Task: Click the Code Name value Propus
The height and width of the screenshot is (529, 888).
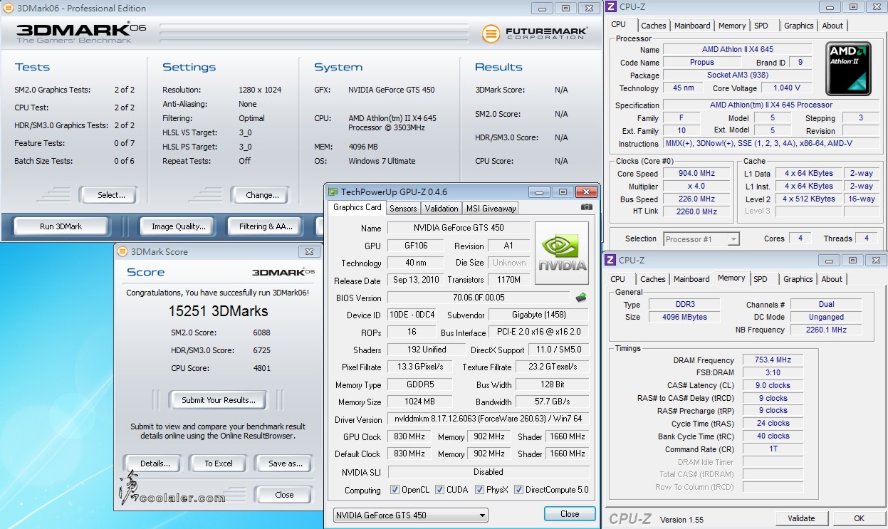Action: [x=701, y=62]
